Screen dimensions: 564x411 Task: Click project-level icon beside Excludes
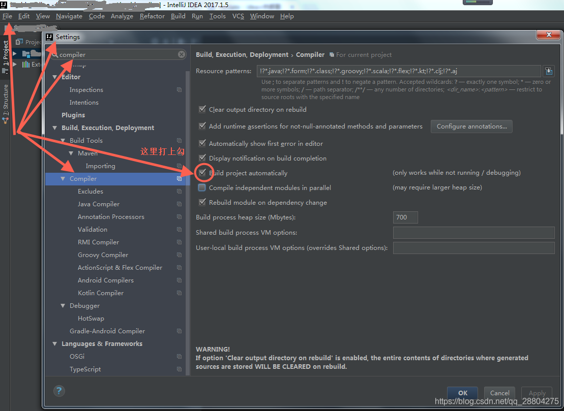click(x=179, y=192)
